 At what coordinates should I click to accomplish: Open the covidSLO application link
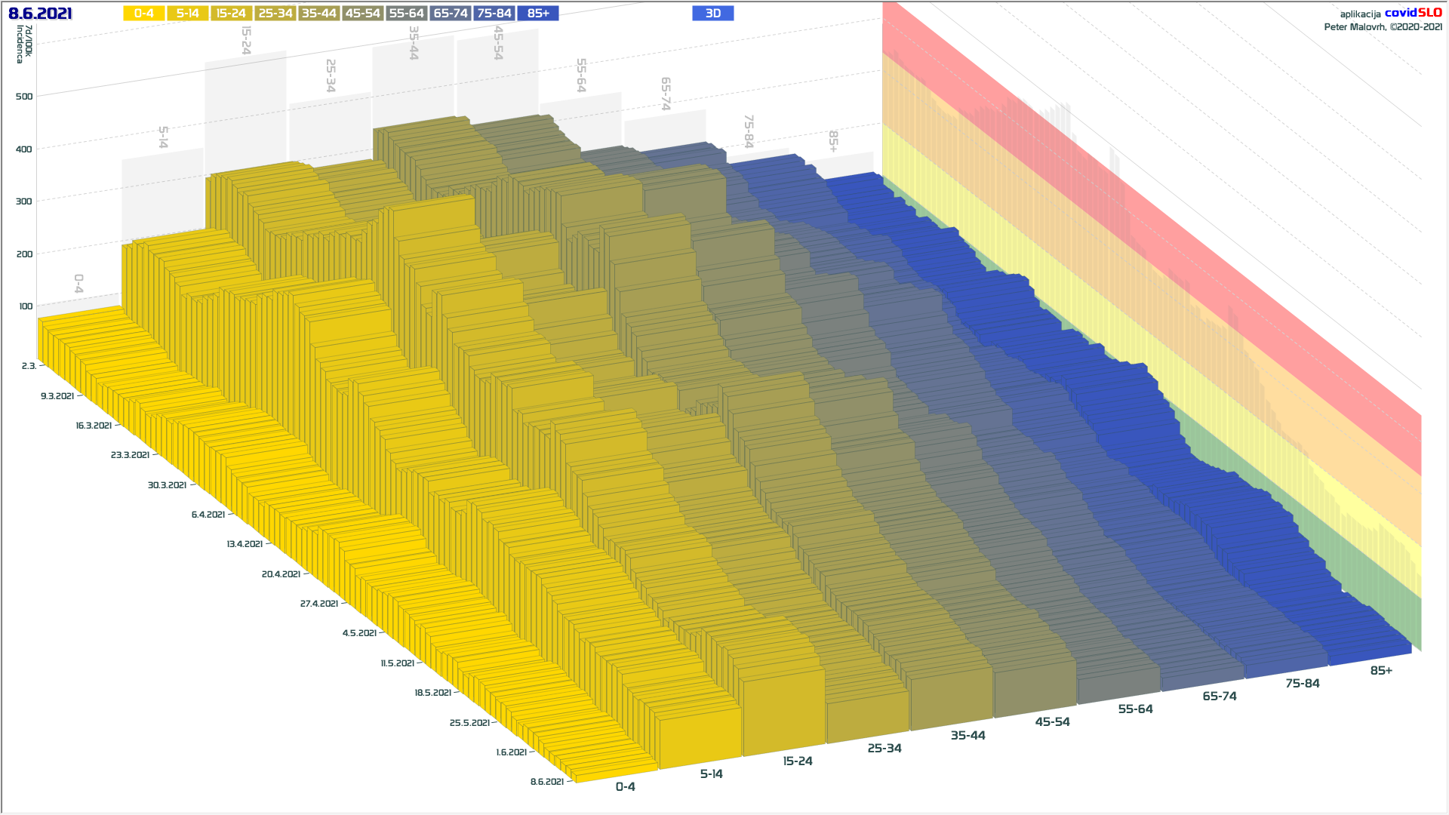tap(1413, 13)
